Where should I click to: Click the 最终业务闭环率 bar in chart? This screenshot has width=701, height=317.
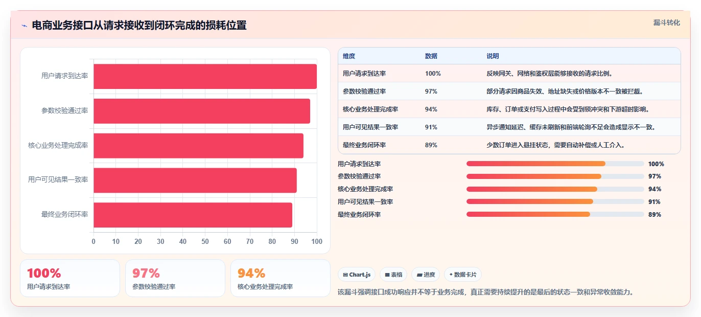coord(193,215)
